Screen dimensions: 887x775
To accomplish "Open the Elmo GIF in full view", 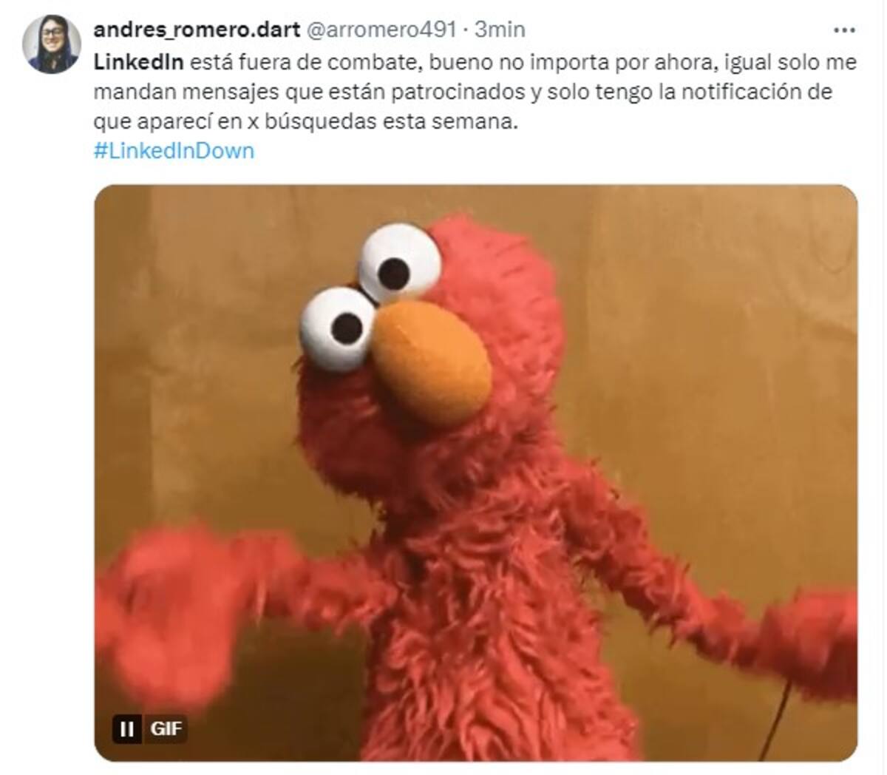I will (476, 473).
